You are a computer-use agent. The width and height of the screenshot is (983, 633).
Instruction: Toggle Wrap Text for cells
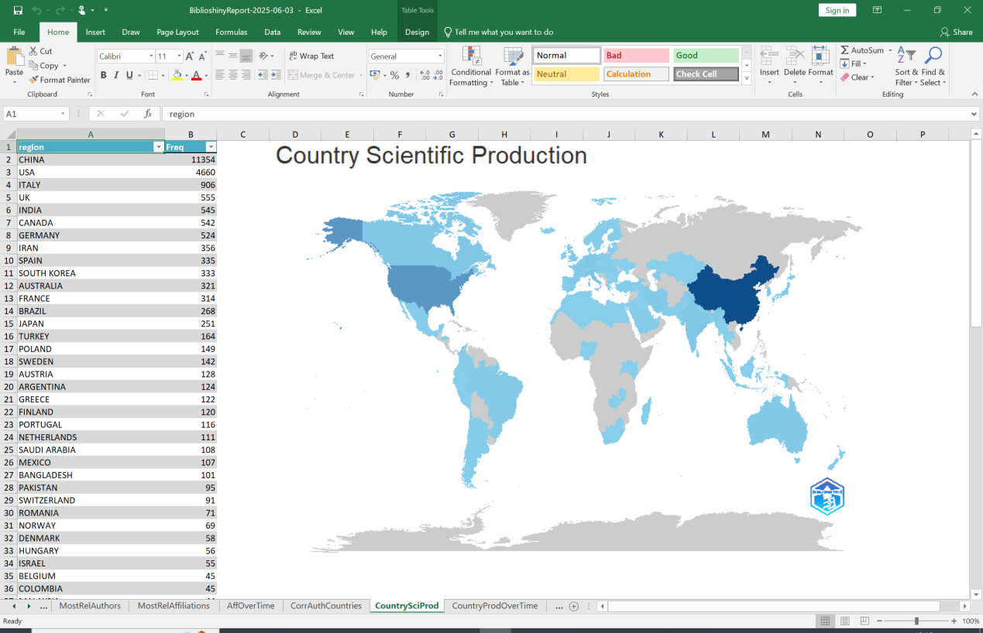(x=311, y=56)
